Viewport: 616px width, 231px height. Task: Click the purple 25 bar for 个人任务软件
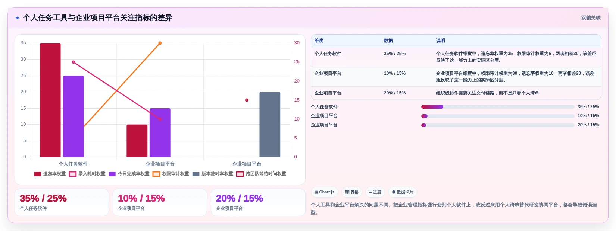[x=73, y=116]
